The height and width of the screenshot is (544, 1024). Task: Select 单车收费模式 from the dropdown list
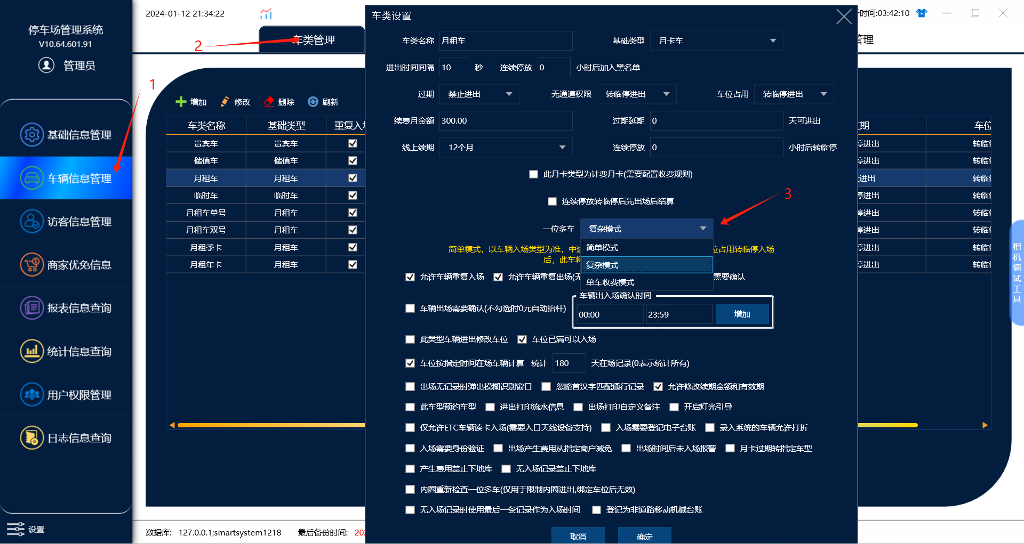coord(646,282)
